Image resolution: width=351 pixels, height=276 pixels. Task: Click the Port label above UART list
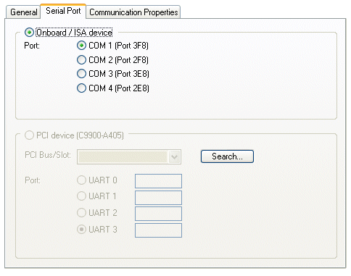click(33, 180)
